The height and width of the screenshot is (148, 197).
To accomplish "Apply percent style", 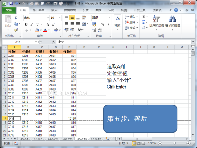I will [x=102, y=24].
